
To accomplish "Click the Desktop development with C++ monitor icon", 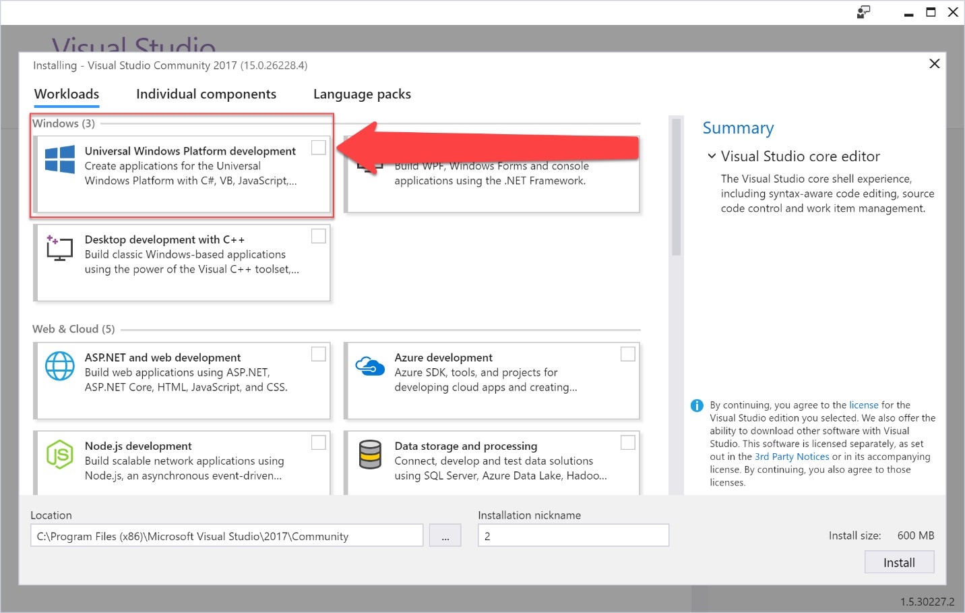I will [x=59, y=248].
